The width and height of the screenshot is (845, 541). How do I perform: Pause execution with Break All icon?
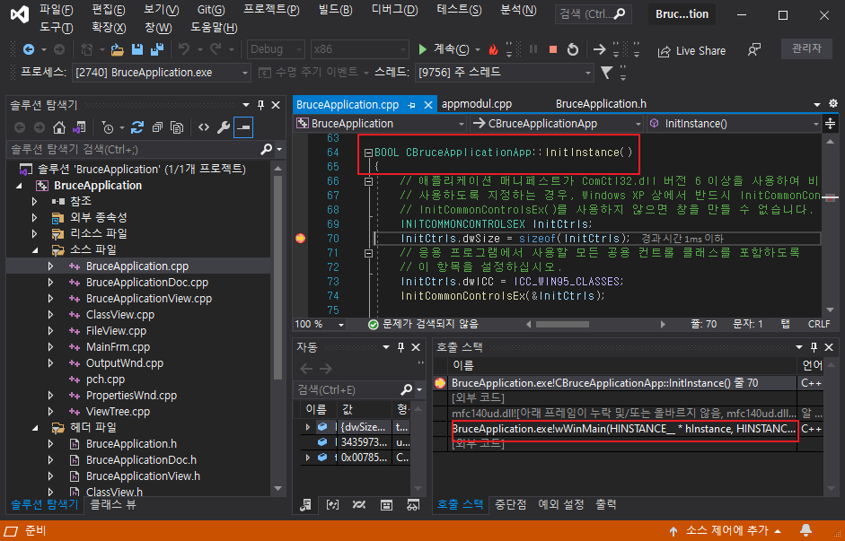[533, 49]
